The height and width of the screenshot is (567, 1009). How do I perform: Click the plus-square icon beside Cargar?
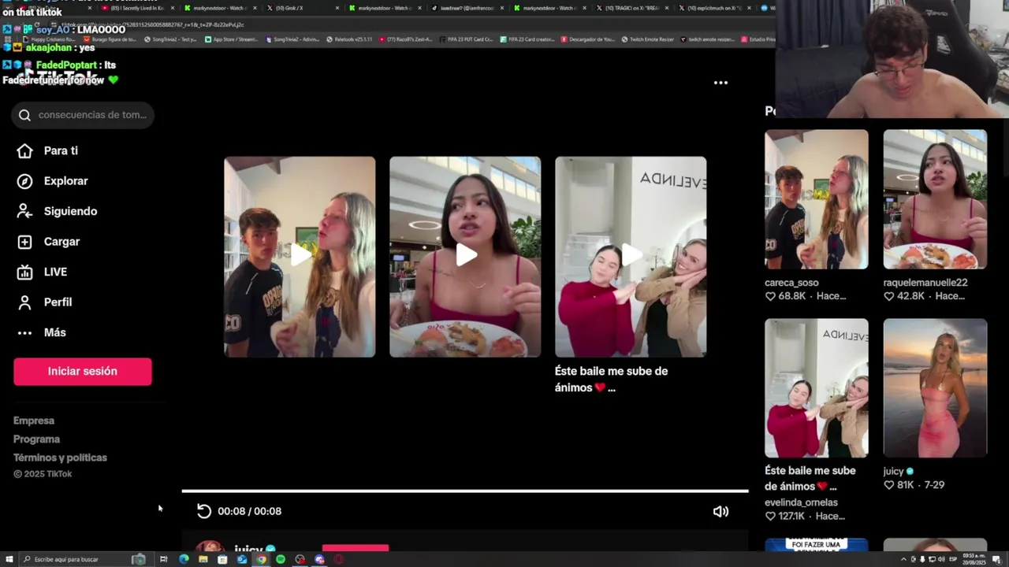[24, 242]
